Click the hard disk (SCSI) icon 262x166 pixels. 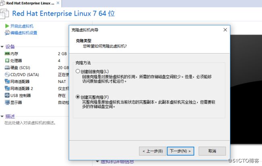(x=7, y=67)
